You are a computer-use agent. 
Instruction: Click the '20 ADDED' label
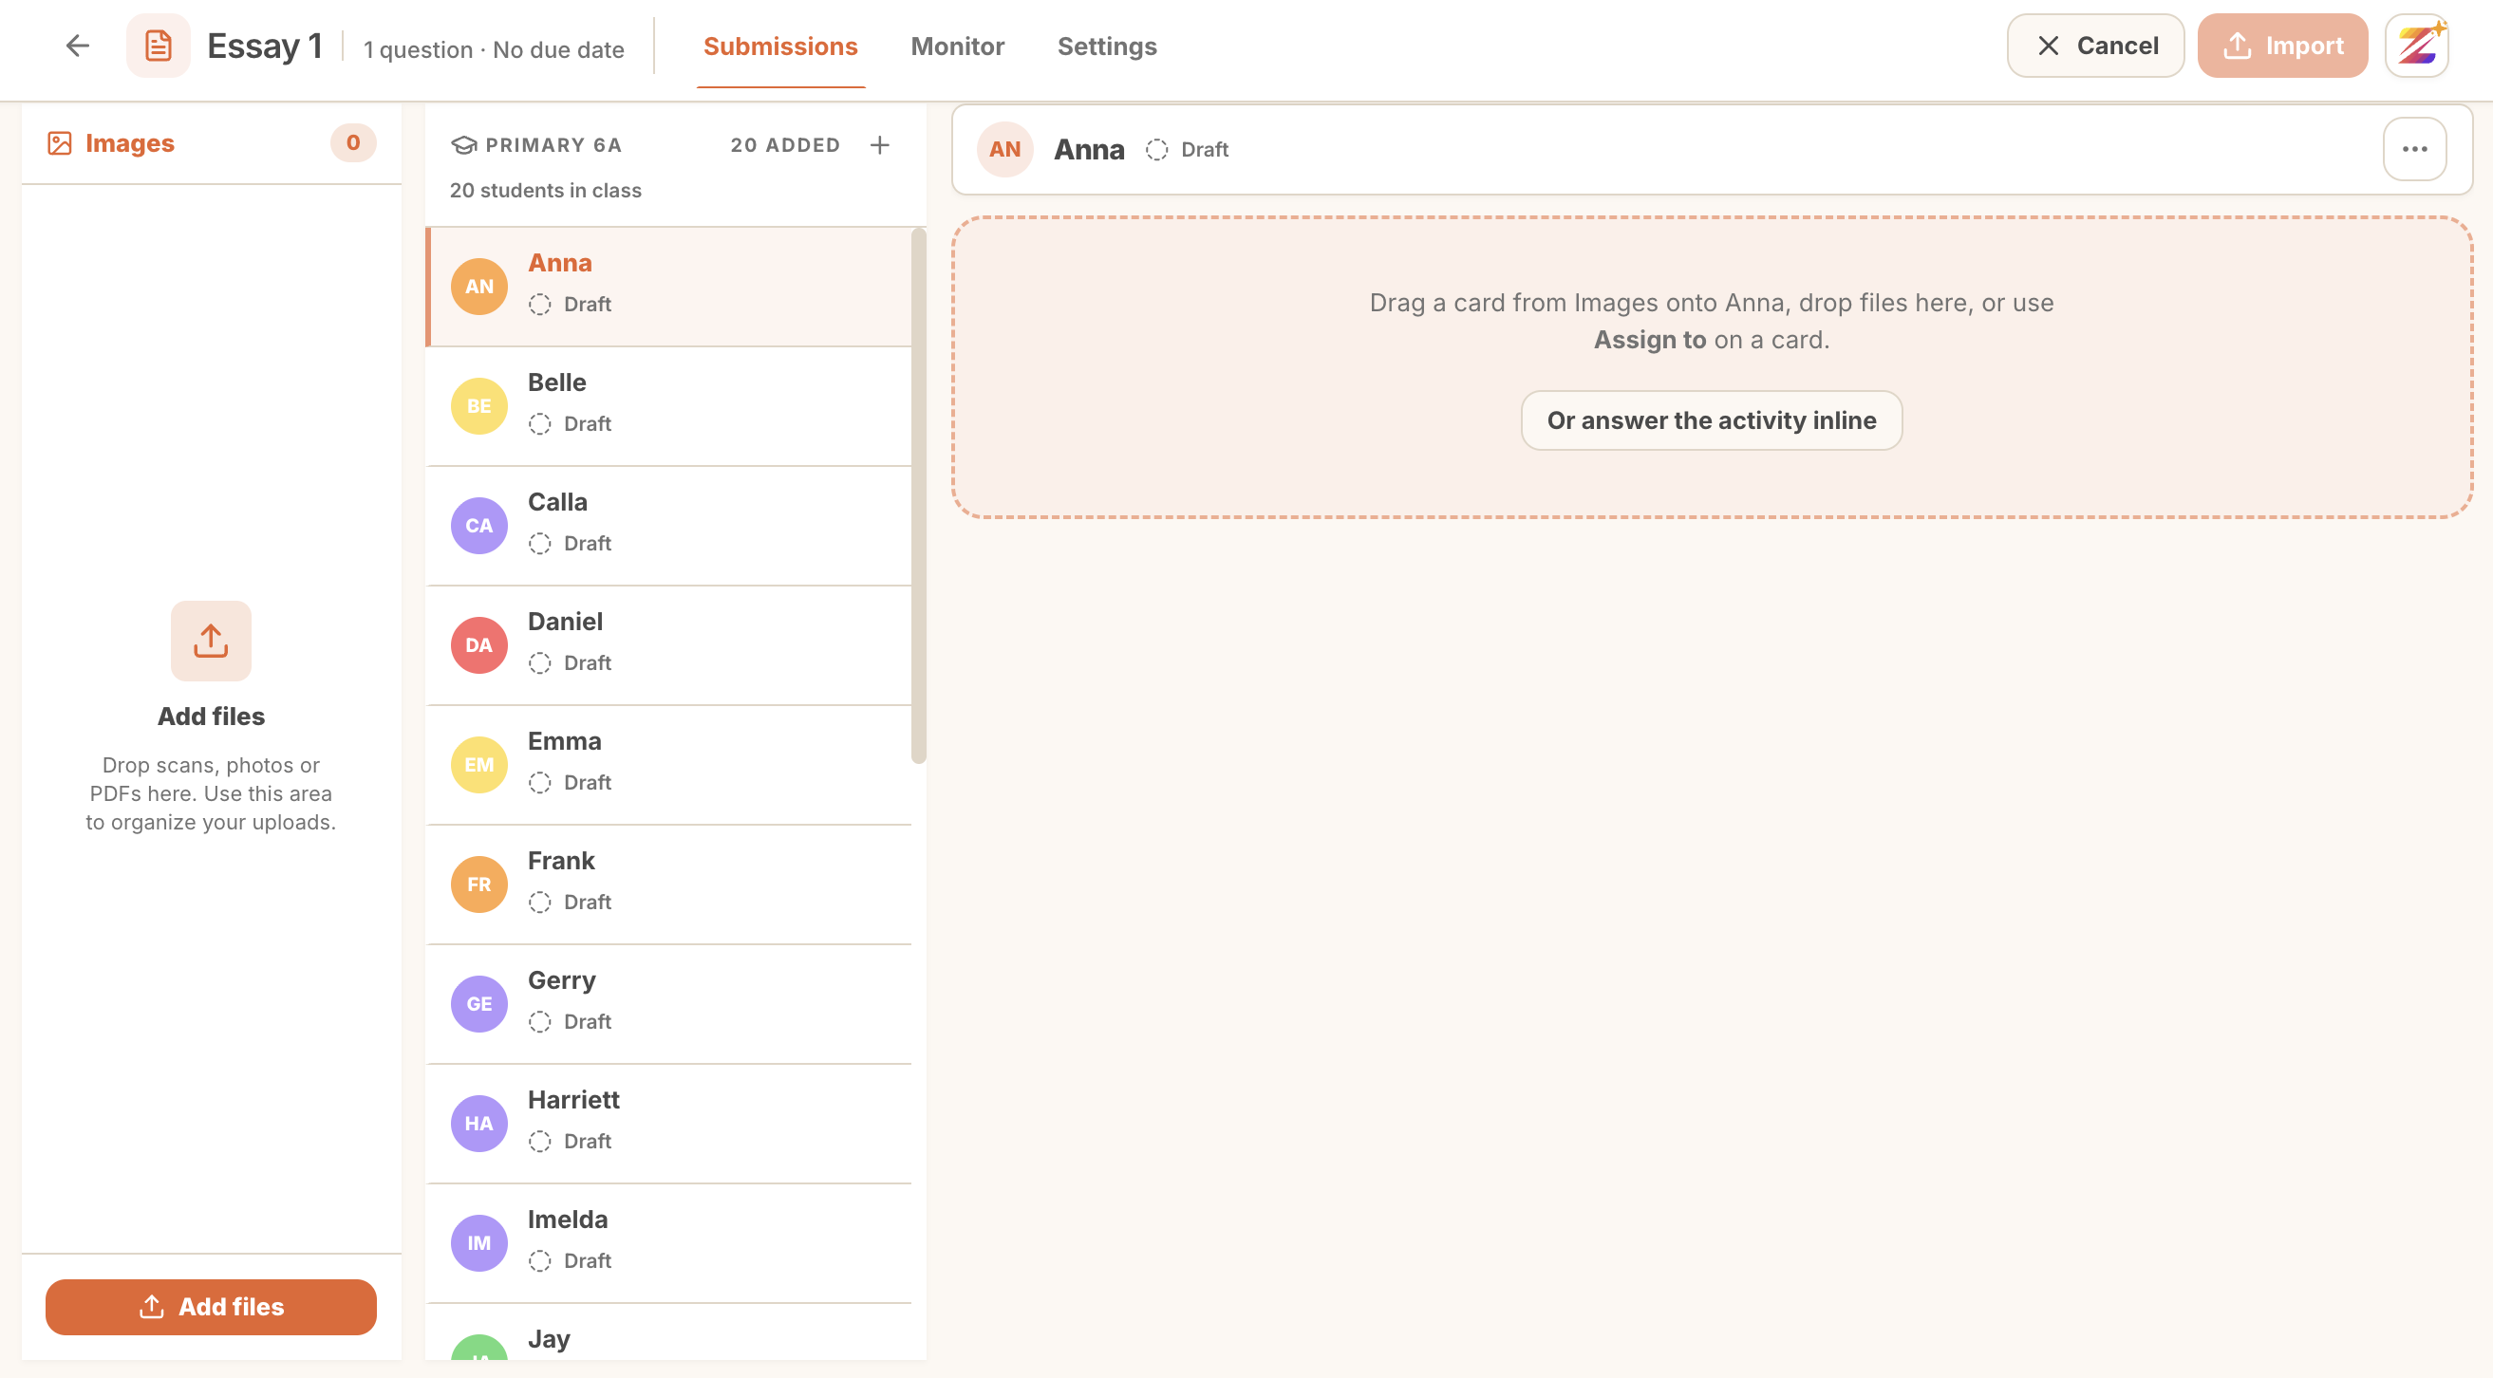(x=785, y=145)
